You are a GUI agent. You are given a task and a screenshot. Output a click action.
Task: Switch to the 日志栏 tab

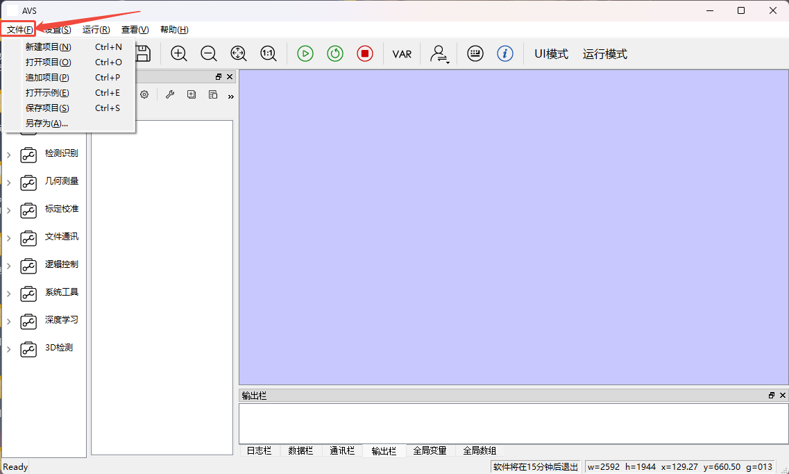click(259, 450)
